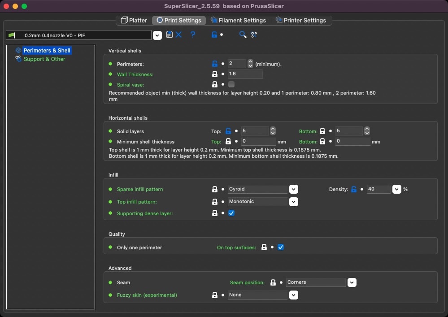Click the Wall Thickness label
This screenshot has width=448, height=317.
coord(135,74)
